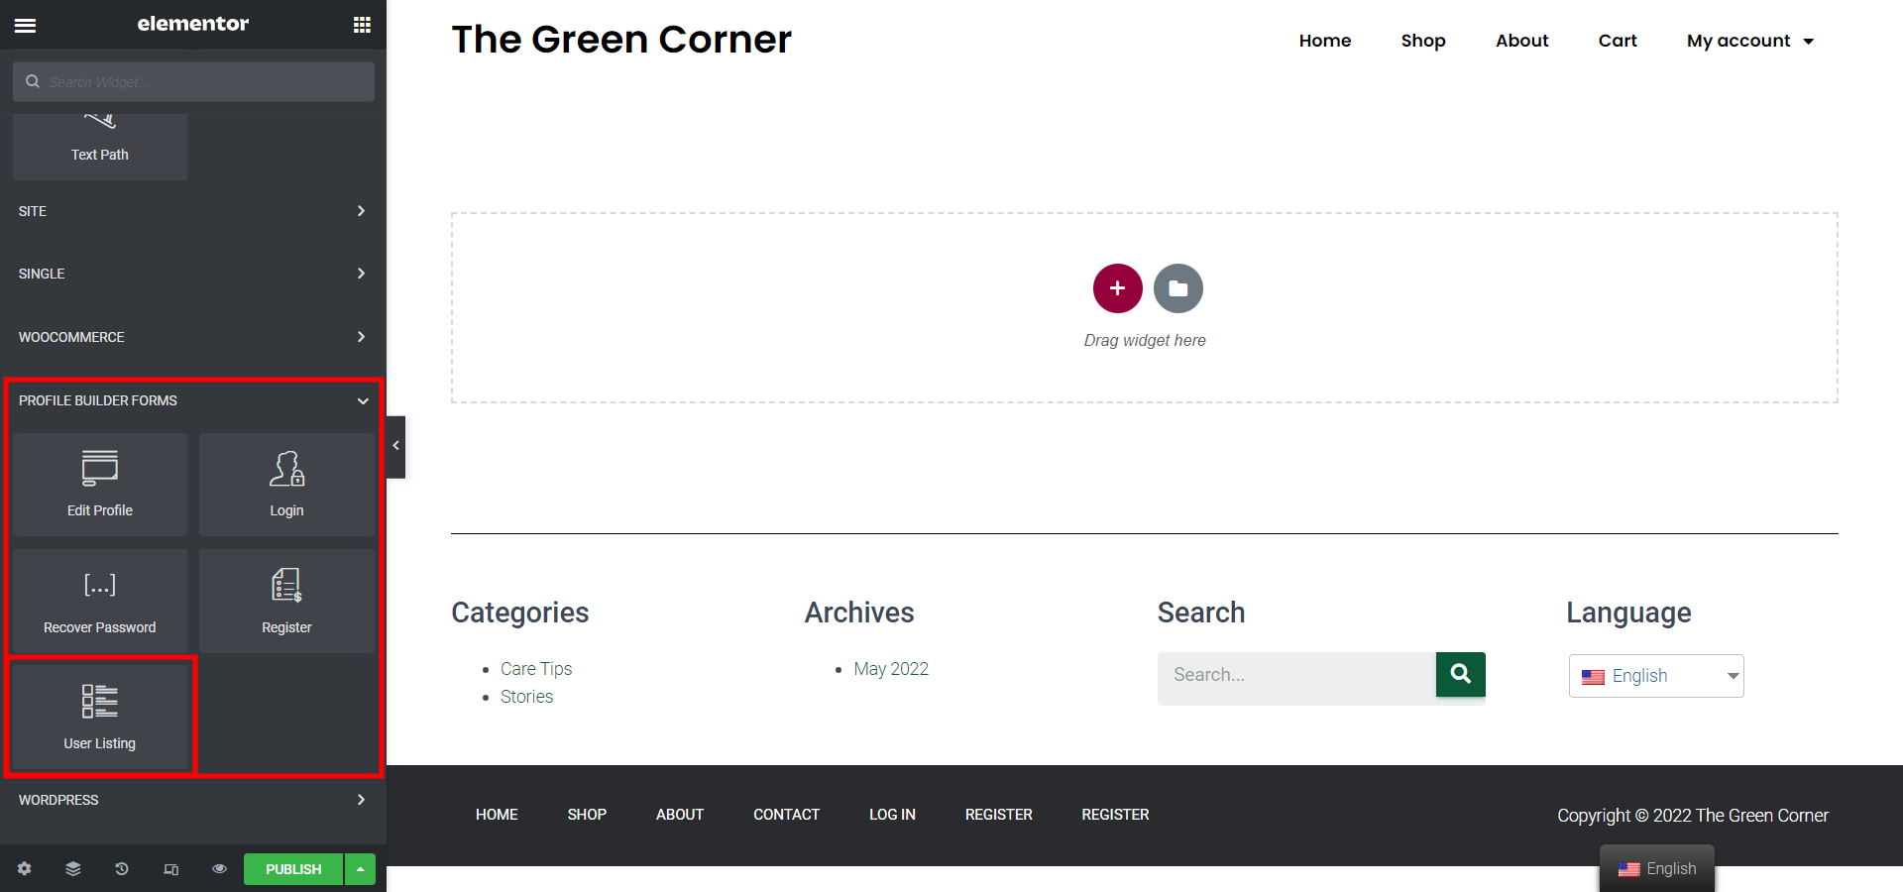Click the footer LOG IN link
The height and width of the screenshot is (892, 1903).
[x=892, y=815]
